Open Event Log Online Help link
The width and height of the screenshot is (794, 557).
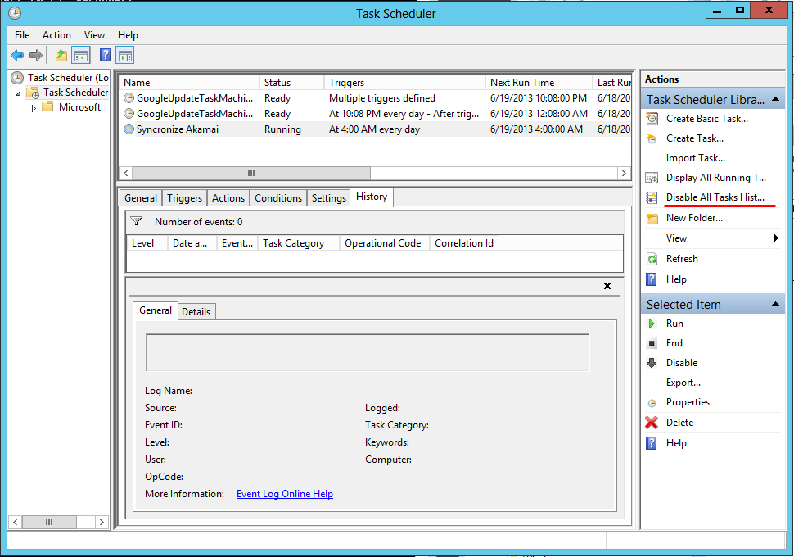click(x=284, y=494)
